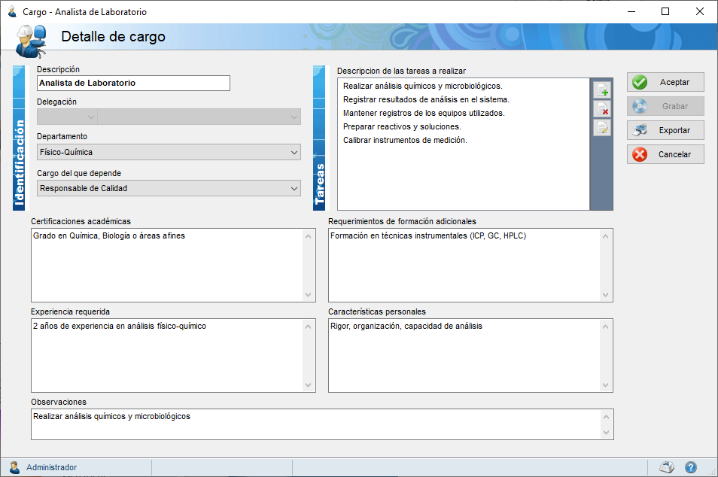Open the small Delegación code dropdown
Viewport: 718px width, 477px height.
(x=67, y=117)
